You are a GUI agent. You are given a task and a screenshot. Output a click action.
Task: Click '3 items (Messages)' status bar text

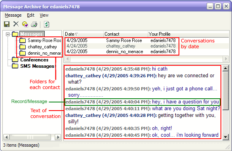tap(21, 145)
